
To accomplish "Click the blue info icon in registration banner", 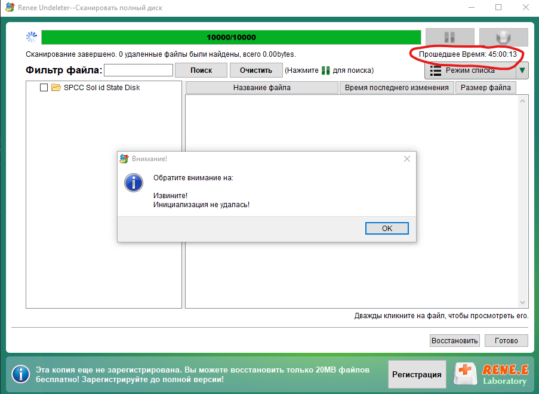I will click(21, 374).
